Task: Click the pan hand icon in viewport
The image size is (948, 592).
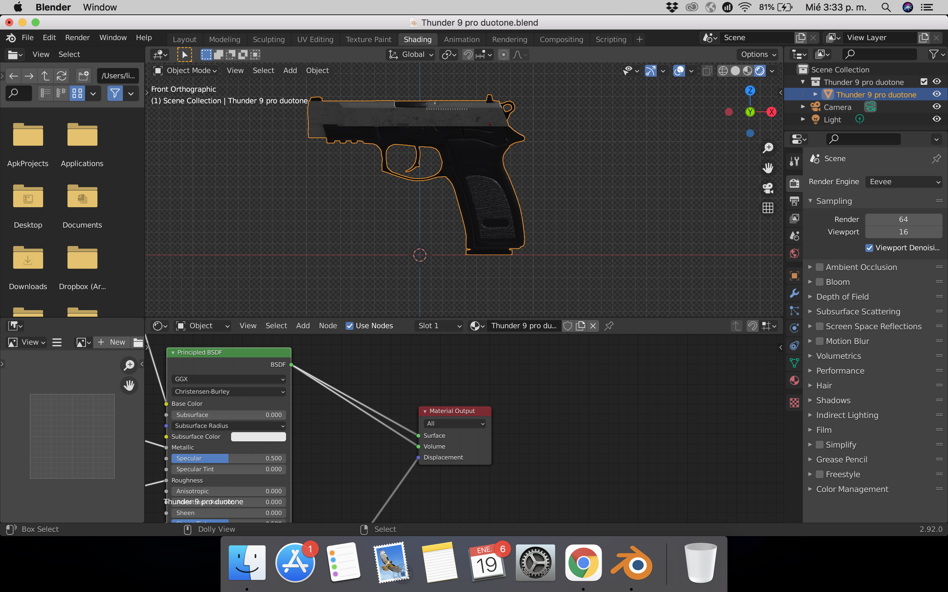Action: pyautogui.click(x=768, y=168)
